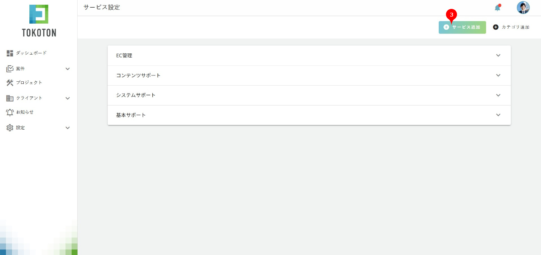Expand the システムサポート chevron
This screenshot has width=541, height=255.
click(498, 95)
